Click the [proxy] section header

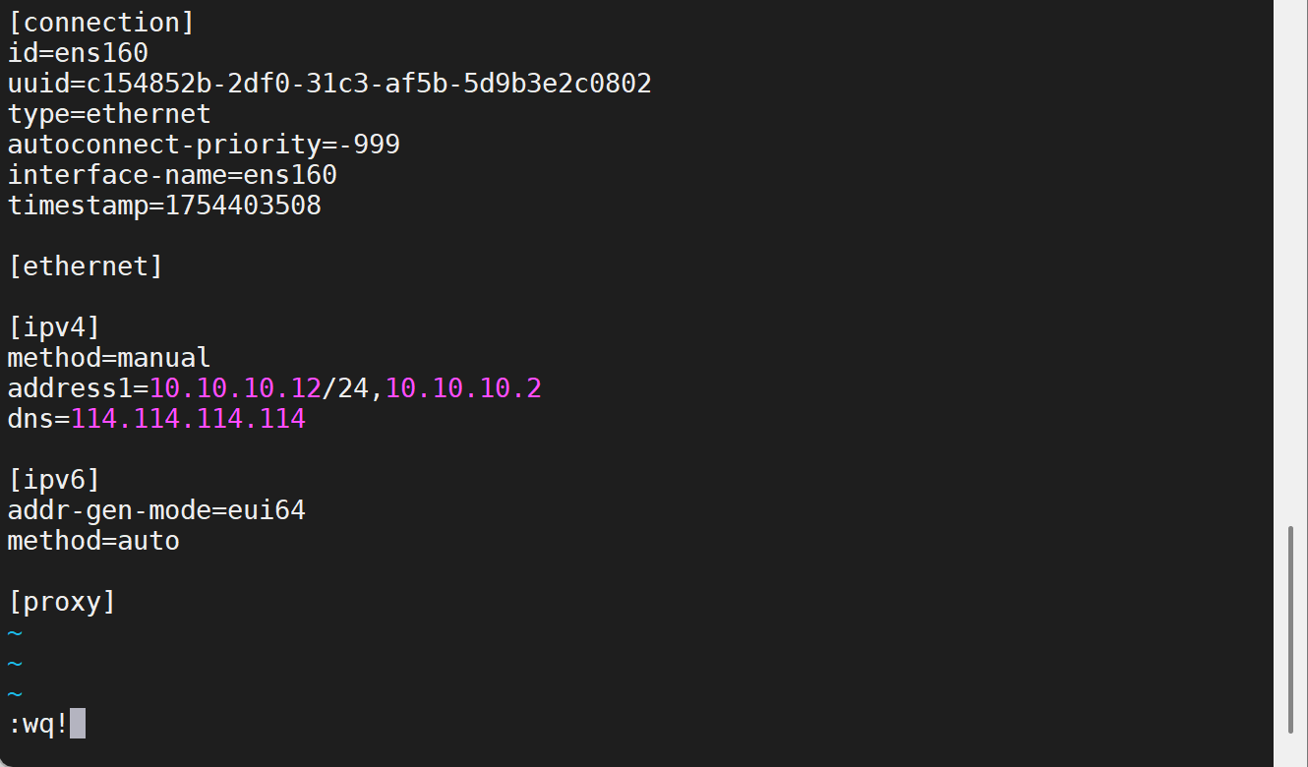62,602
